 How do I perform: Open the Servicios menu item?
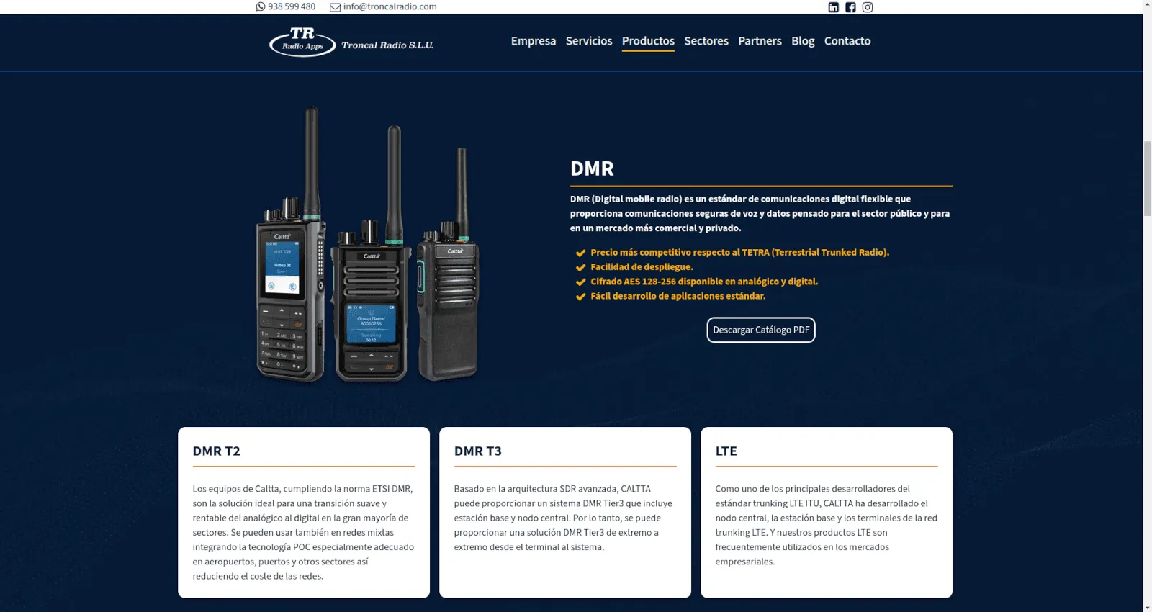(589, 41)
